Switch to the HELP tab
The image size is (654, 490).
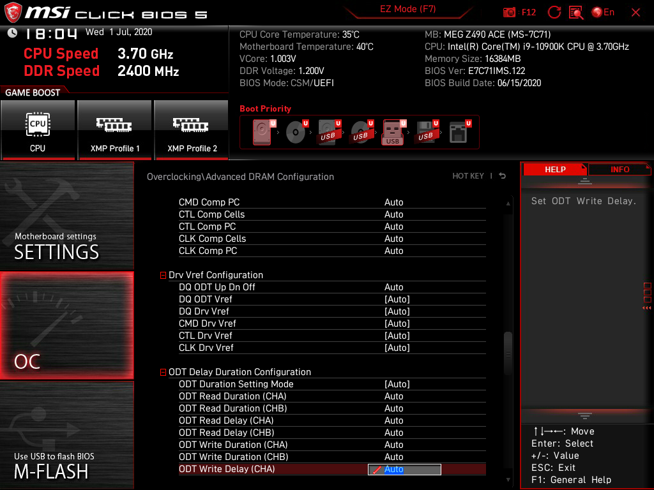click(x=555, y=169)
